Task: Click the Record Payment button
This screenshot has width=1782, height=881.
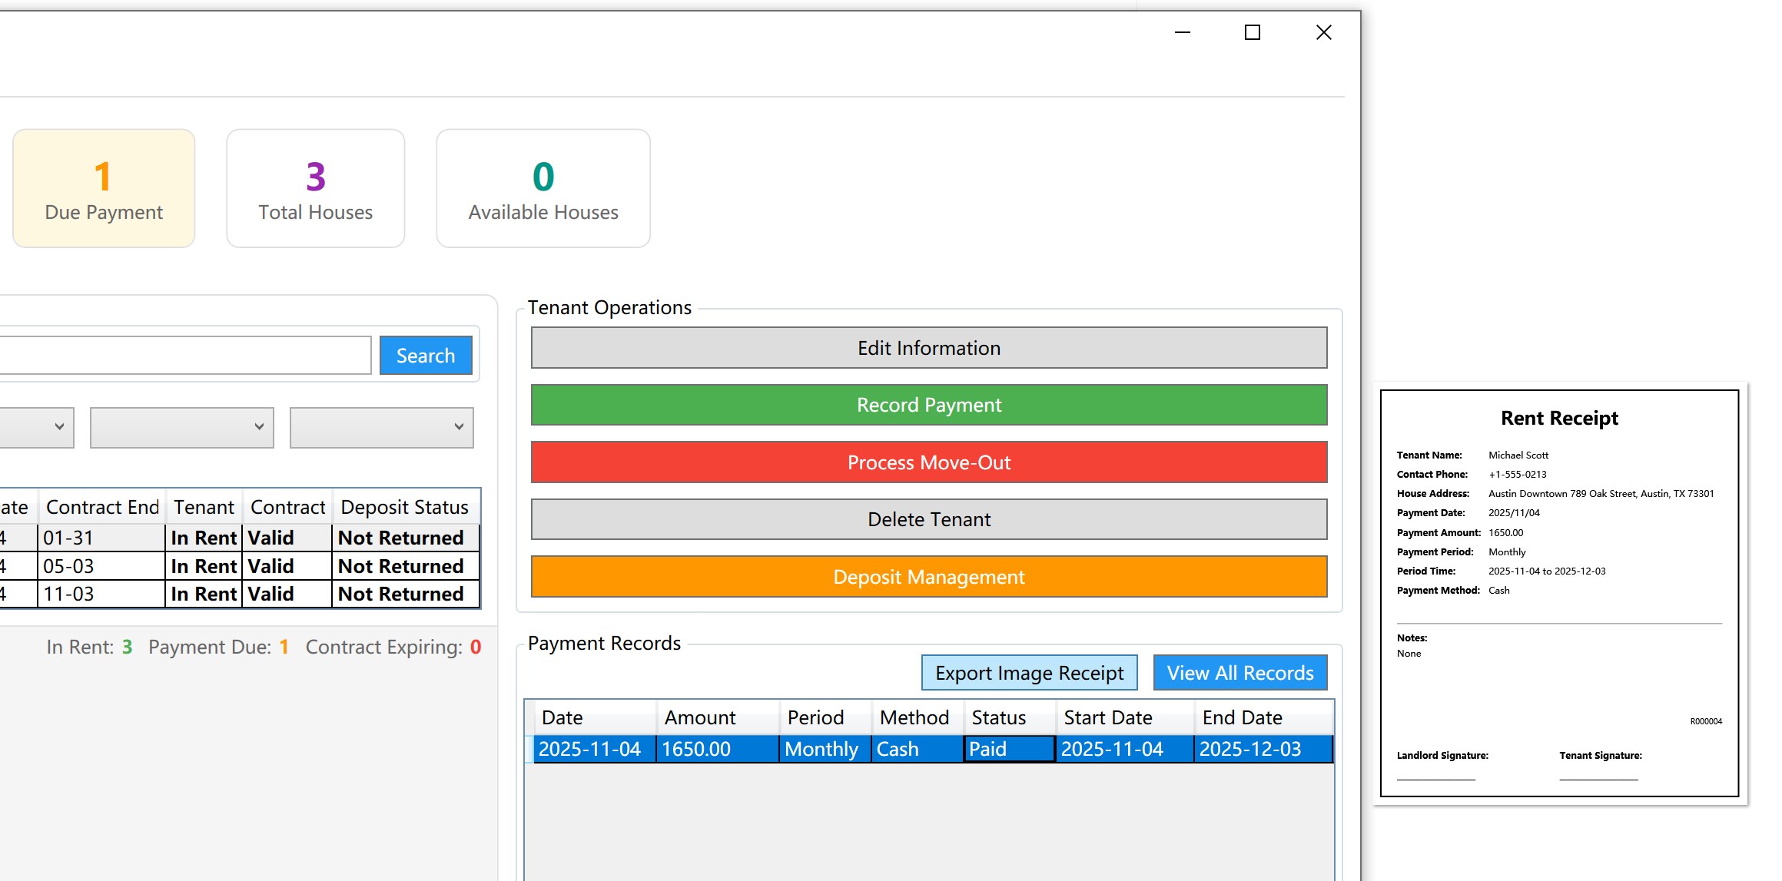Action: point(928,405)
